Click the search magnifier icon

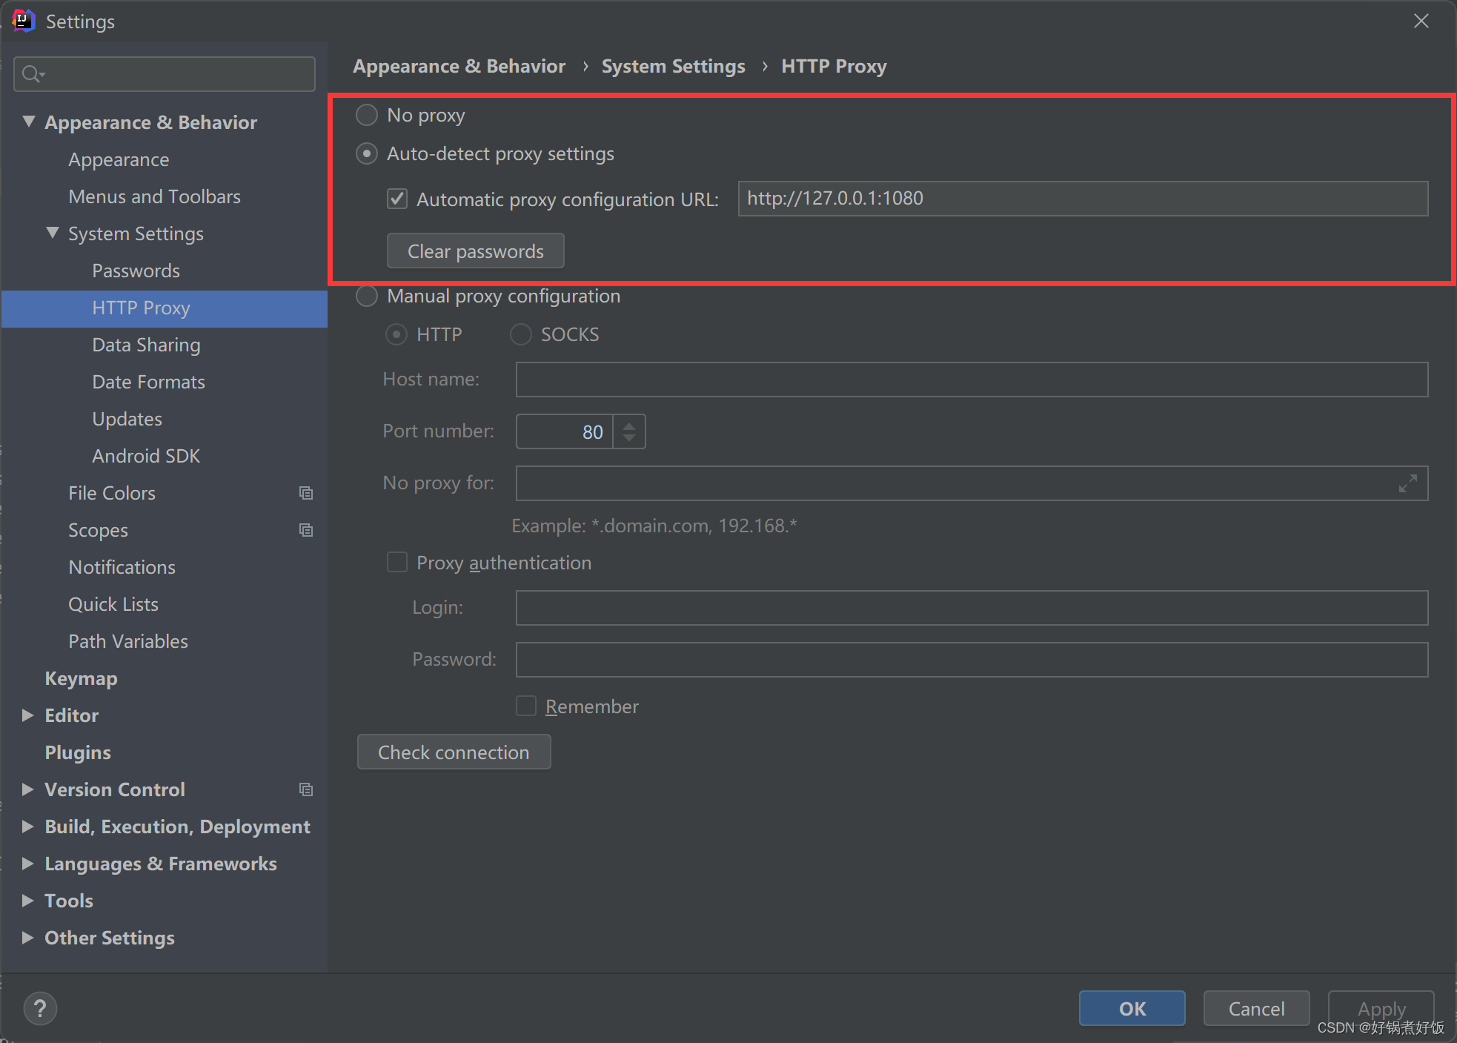click(x=32, y=74)
